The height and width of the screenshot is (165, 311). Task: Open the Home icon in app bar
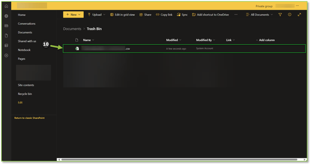6,6
